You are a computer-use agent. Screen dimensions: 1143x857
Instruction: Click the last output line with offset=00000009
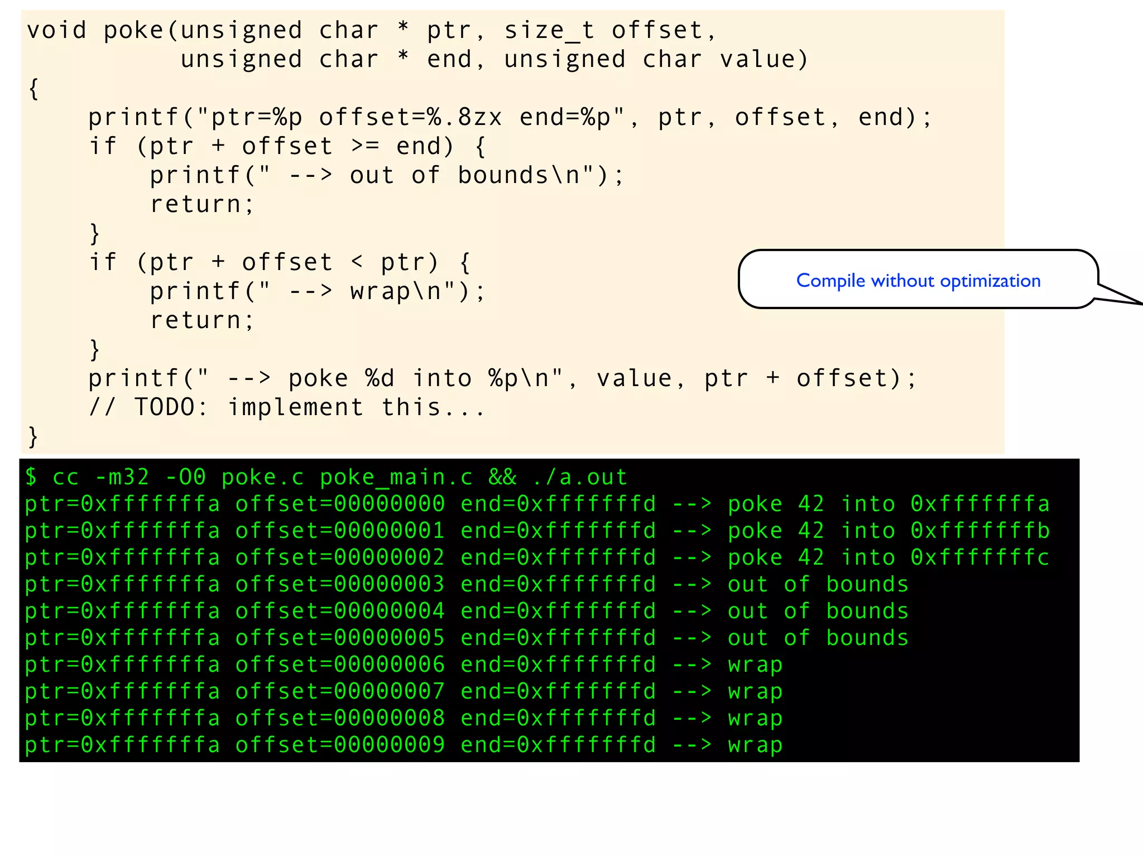pyautogui.click(x=403, y=745)
